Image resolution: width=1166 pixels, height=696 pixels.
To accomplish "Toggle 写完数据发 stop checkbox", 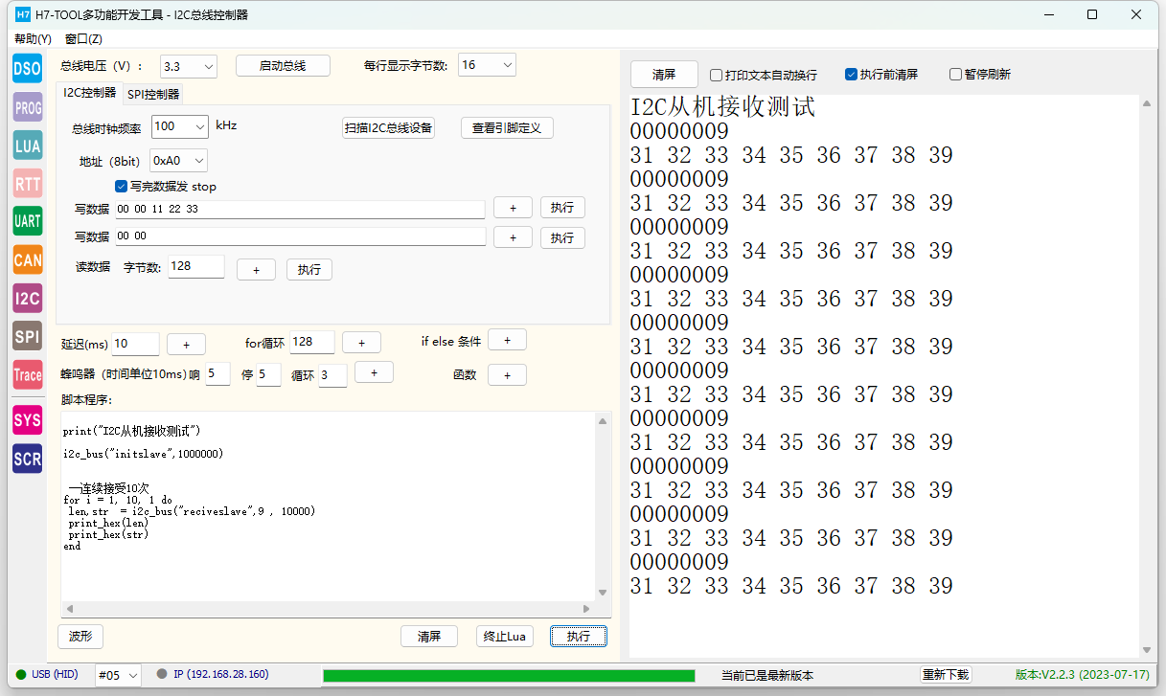I will pyautogui.click(x=121, y=187).
